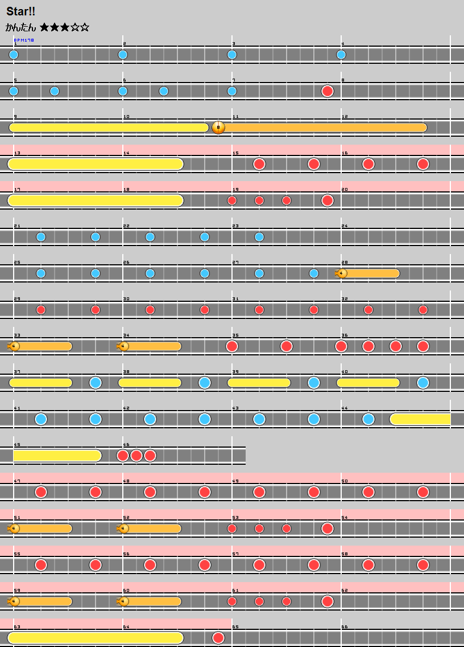This screenshot has height=647, width=464.
Task: Click the red note after measure 63 drumroll
Action: click(218, 638)
